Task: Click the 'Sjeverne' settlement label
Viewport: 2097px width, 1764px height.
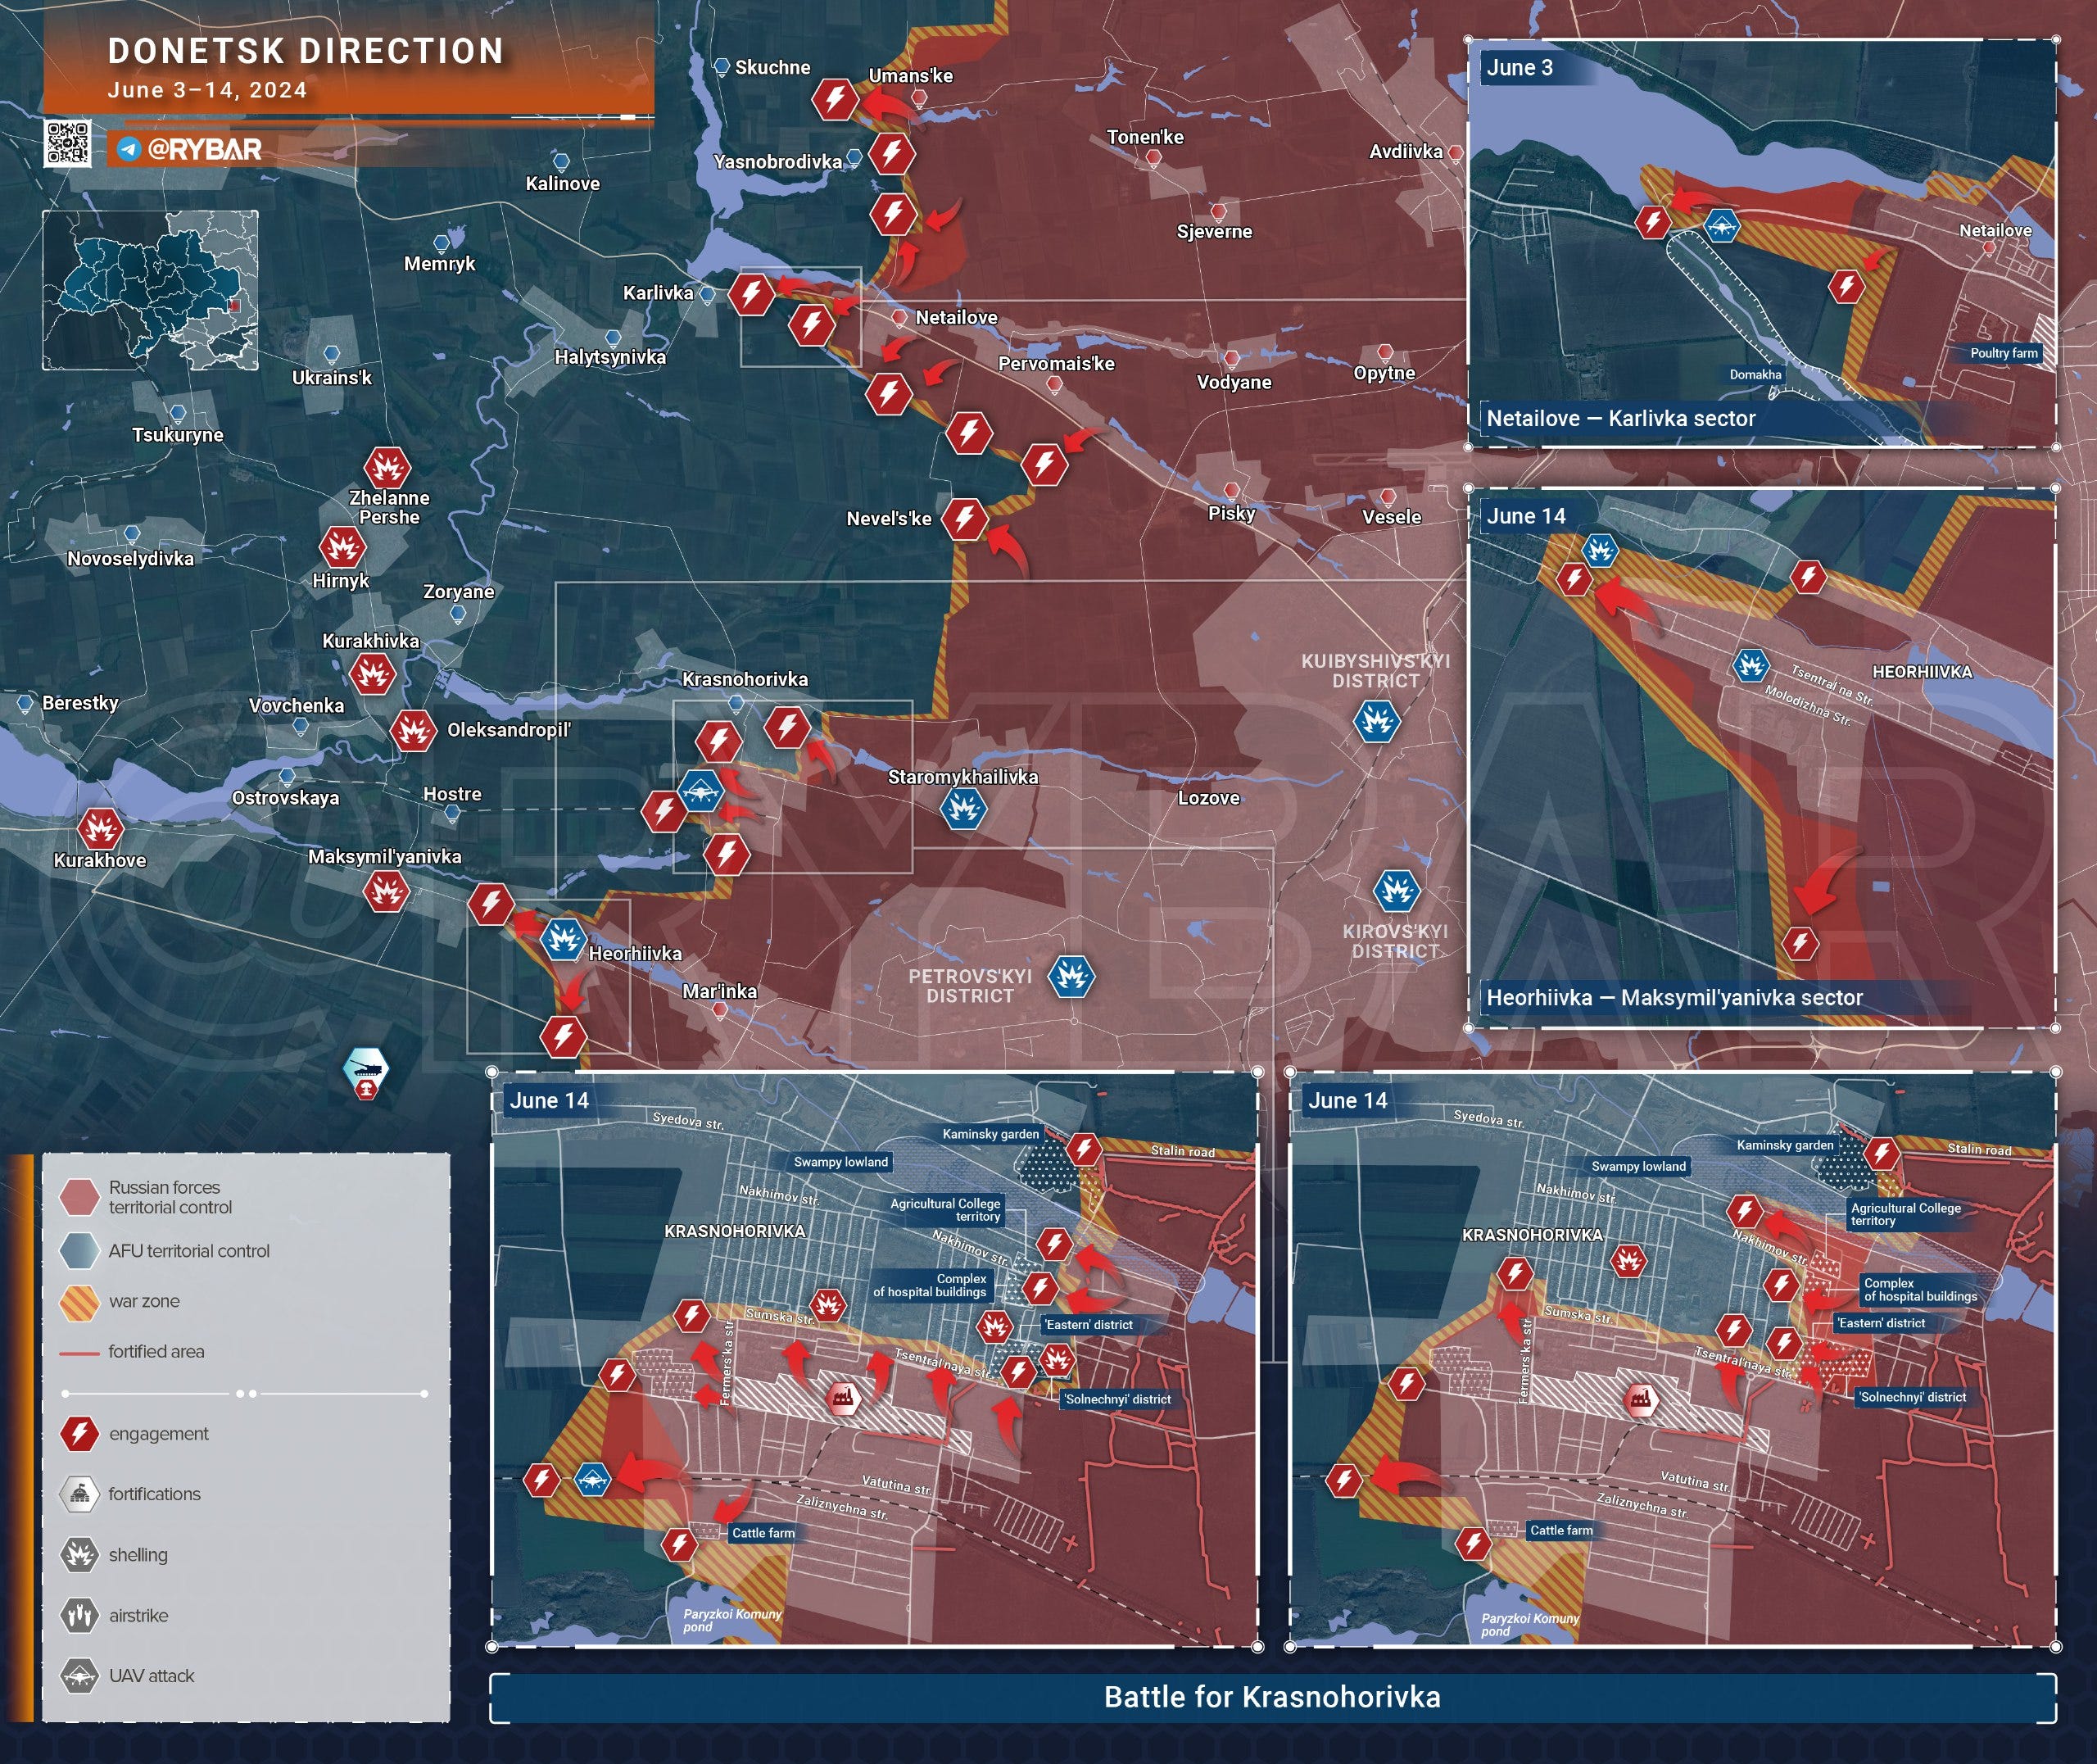Action: click(1213, 231)
